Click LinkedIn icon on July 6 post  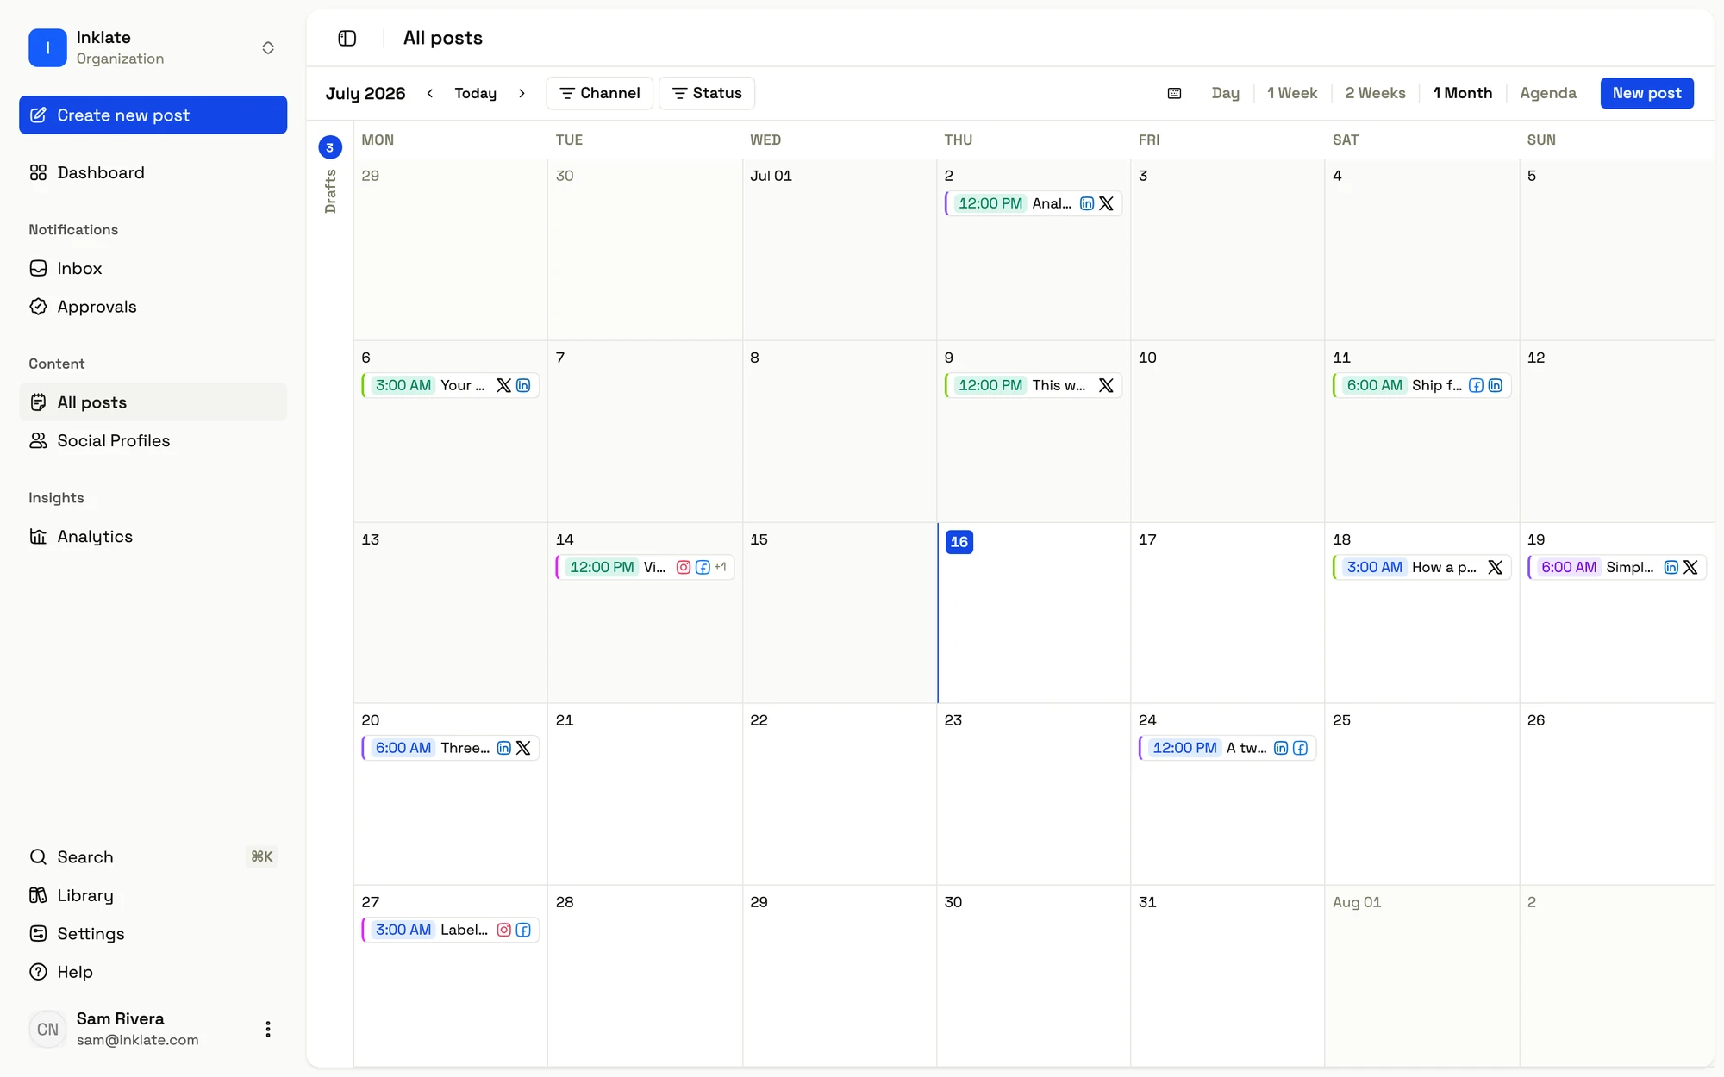tap(523, 385)
